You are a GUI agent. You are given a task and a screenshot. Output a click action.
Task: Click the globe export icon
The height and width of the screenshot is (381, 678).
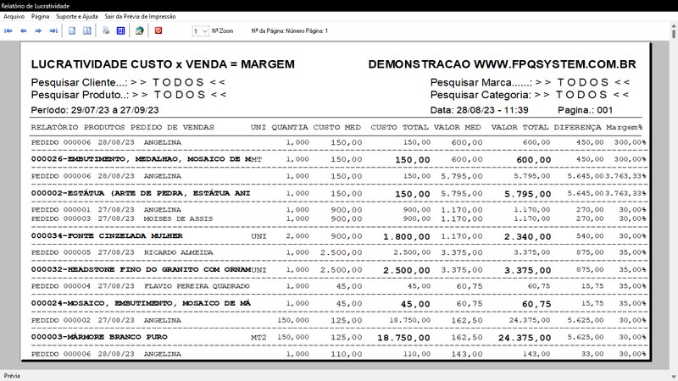tap(139, 30)
